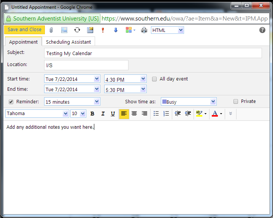Maximize the Chrome window
The height and width of the screenshot is (218, 273).
coord(246,6)
